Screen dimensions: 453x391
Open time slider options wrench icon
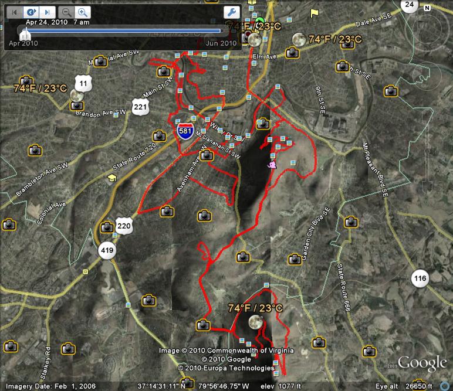pyautogui.click(x=231, y=12)
